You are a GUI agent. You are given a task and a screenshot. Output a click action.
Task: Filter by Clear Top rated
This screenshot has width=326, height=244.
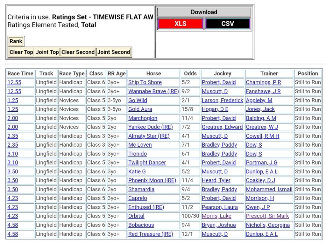click(21, 52)
